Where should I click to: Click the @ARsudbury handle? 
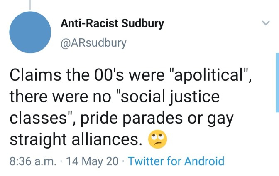coord(93,43)
